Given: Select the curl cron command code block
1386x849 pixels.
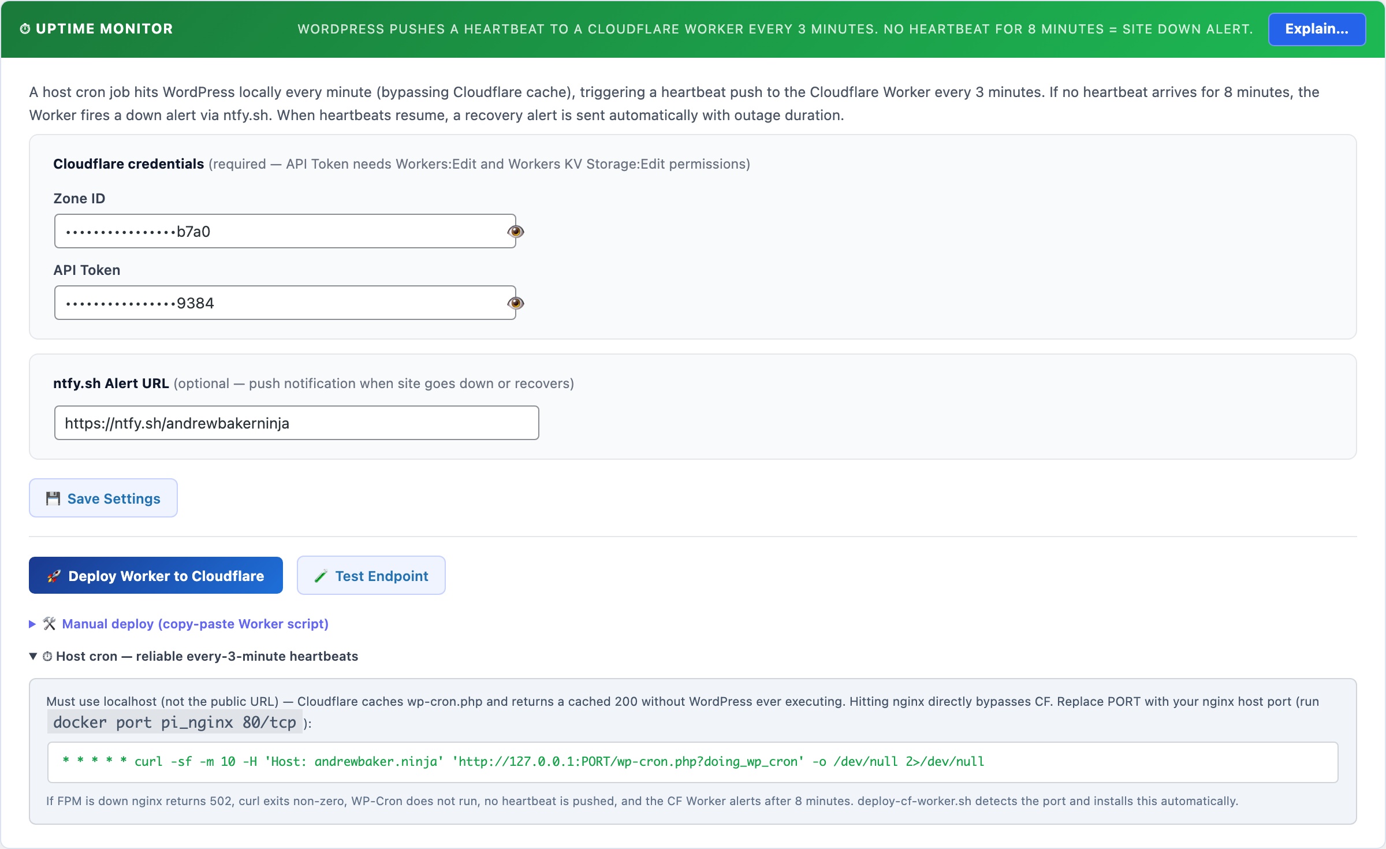Looking at the screenshot, I should click(x=693, y=762).
